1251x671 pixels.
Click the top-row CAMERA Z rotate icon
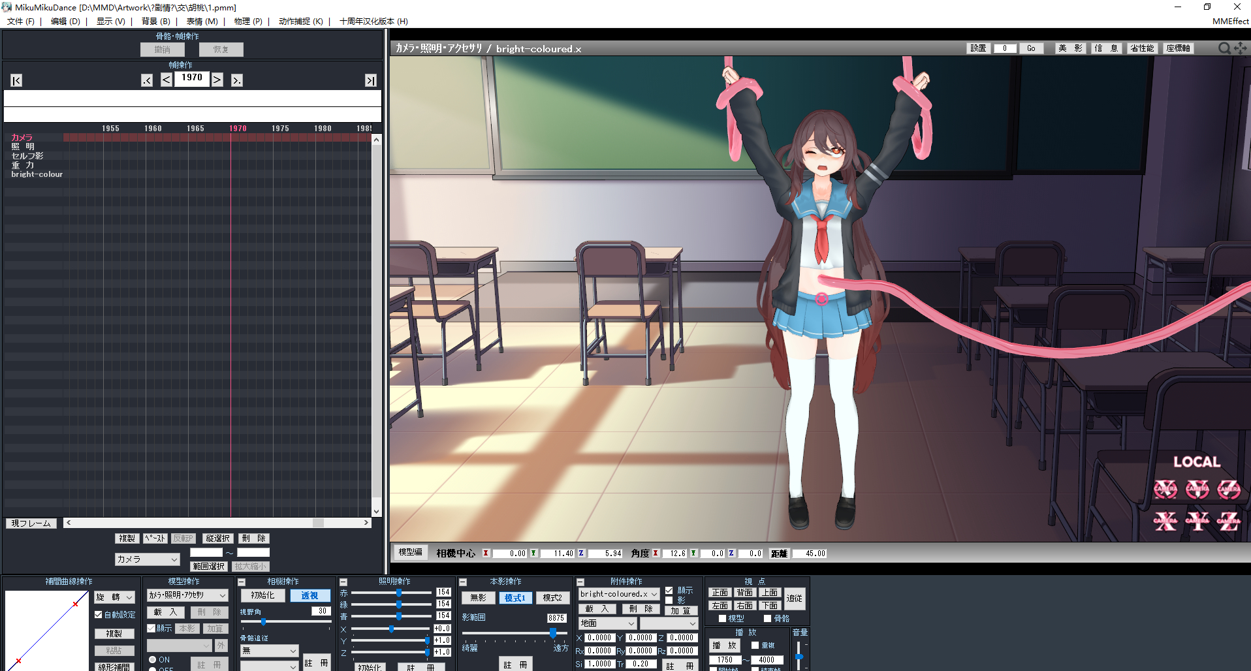tap(1229, 489)
